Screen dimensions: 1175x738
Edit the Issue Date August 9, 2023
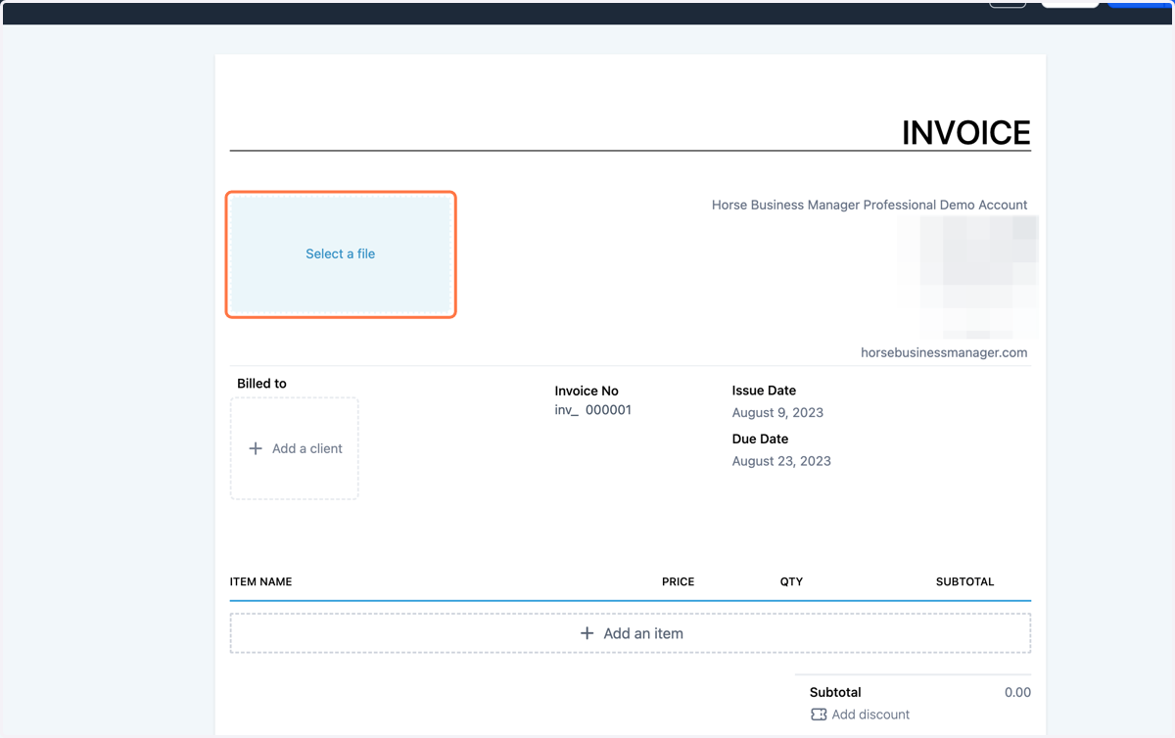coord(778,412)
